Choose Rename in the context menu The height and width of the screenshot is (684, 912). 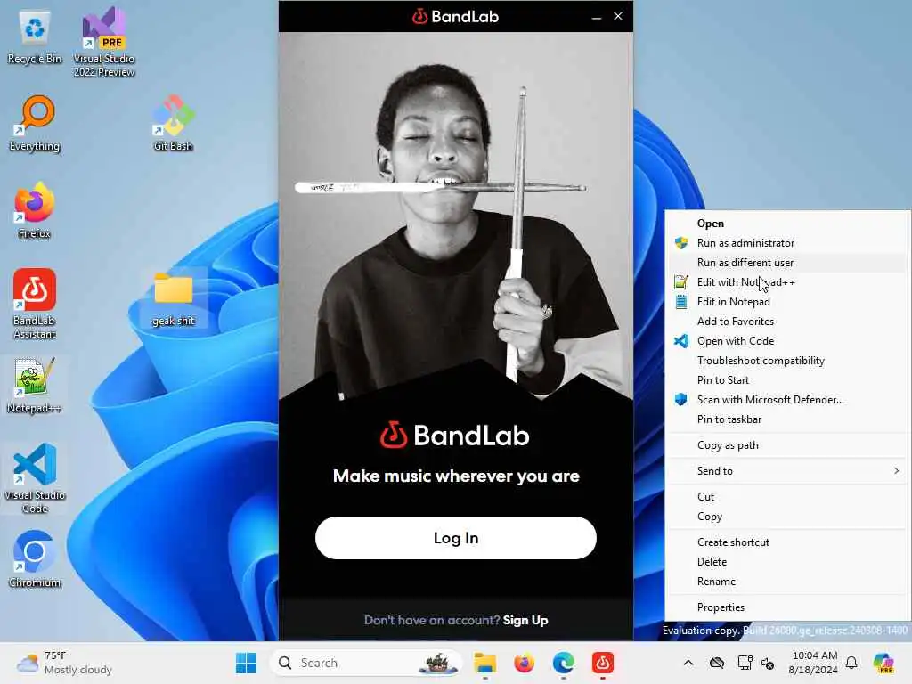(787, 582)
